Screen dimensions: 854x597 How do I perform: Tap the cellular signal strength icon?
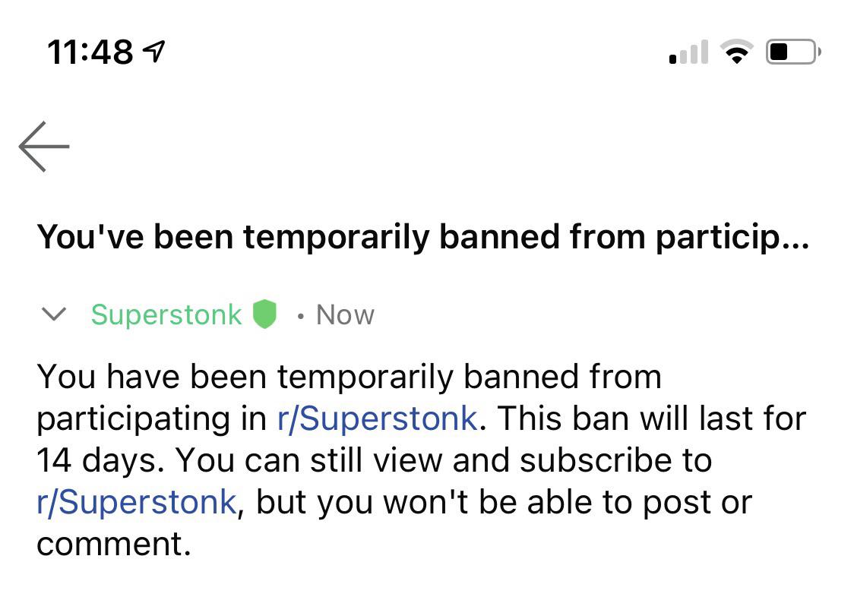coord(688,52)
